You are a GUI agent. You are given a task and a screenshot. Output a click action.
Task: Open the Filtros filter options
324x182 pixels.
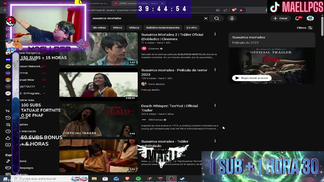pos(305,28)
